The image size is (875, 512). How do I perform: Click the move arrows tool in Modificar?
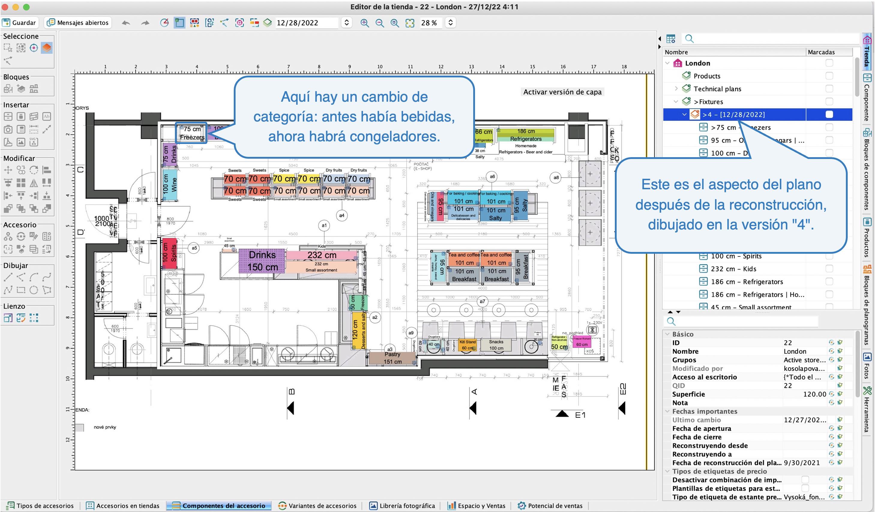point(8,170)
